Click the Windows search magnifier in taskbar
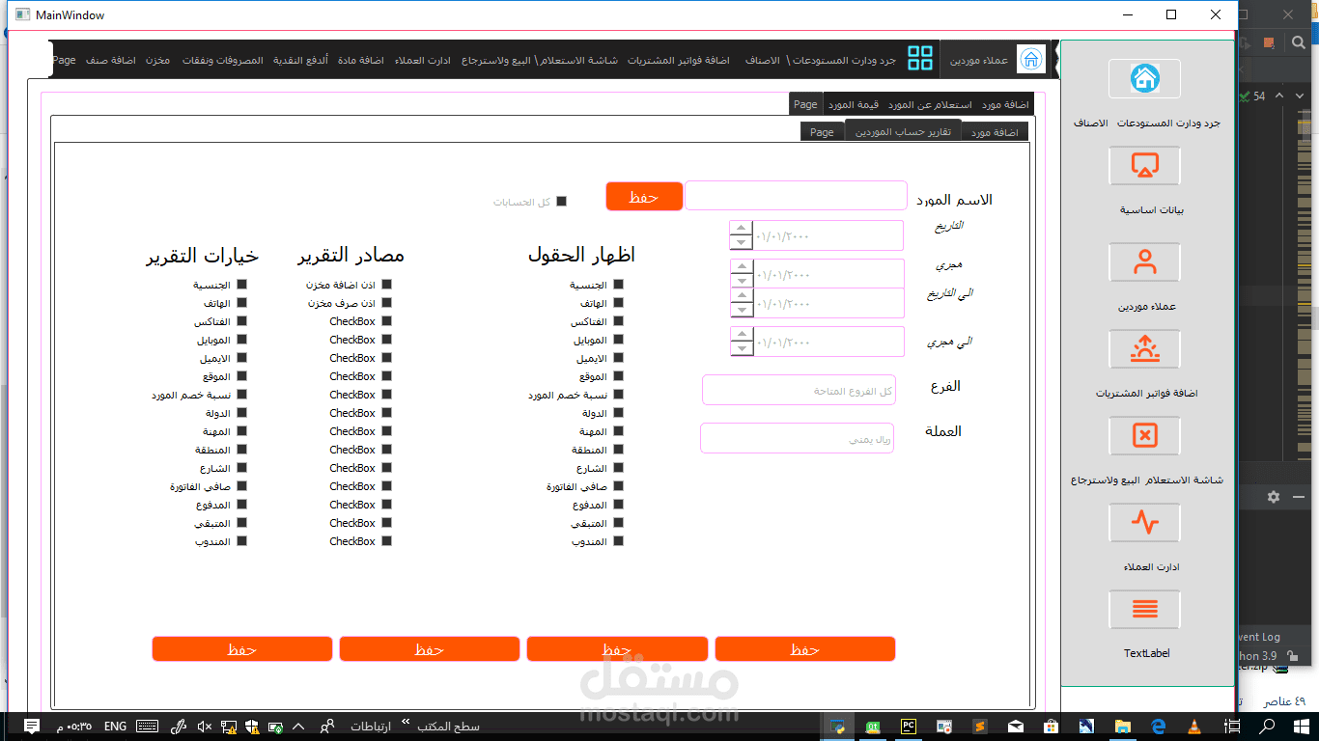This screenshot has width=1319, height=741. click(x=1269, y=727)
